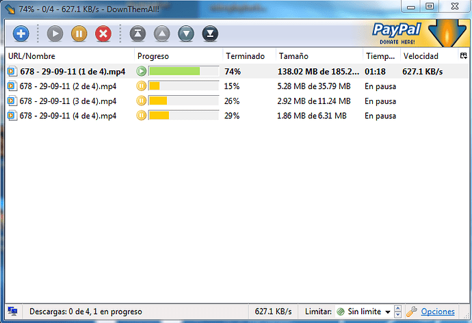Screen dimensions: 472x323
Task: Click the PayPal Donate Here banner
Action: pyautogui.click(x=417, y=33)
